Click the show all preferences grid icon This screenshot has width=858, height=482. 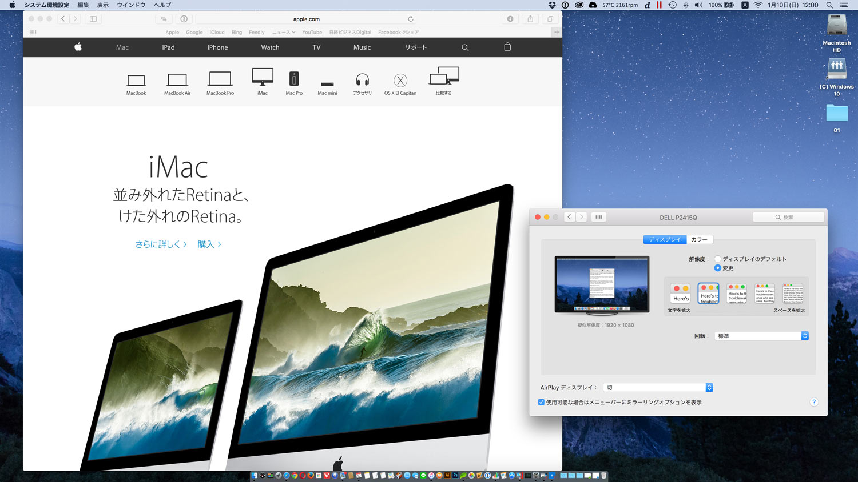[599, 217]
